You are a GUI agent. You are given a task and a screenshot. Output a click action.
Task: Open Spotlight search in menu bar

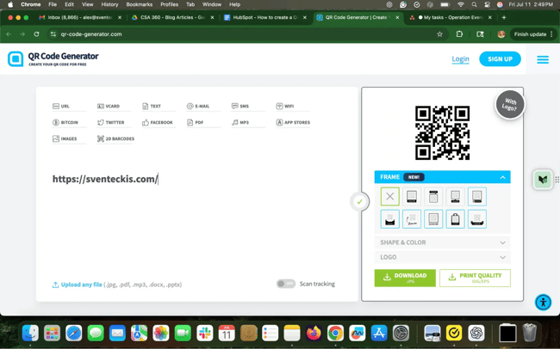[x=474, y=4]
